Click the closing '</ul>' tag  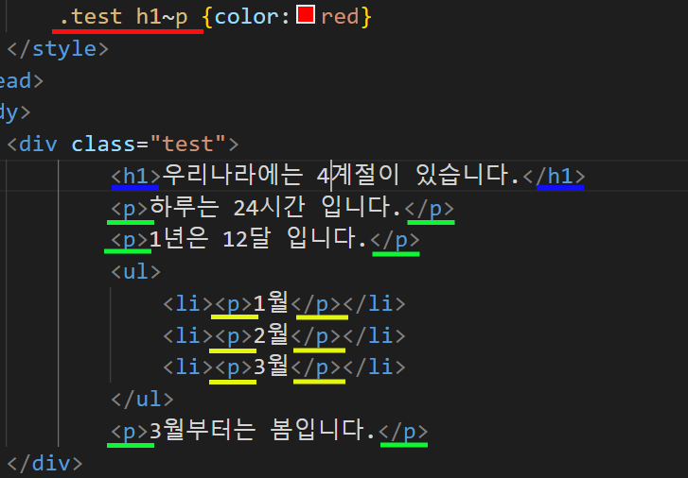pos(143,400)
